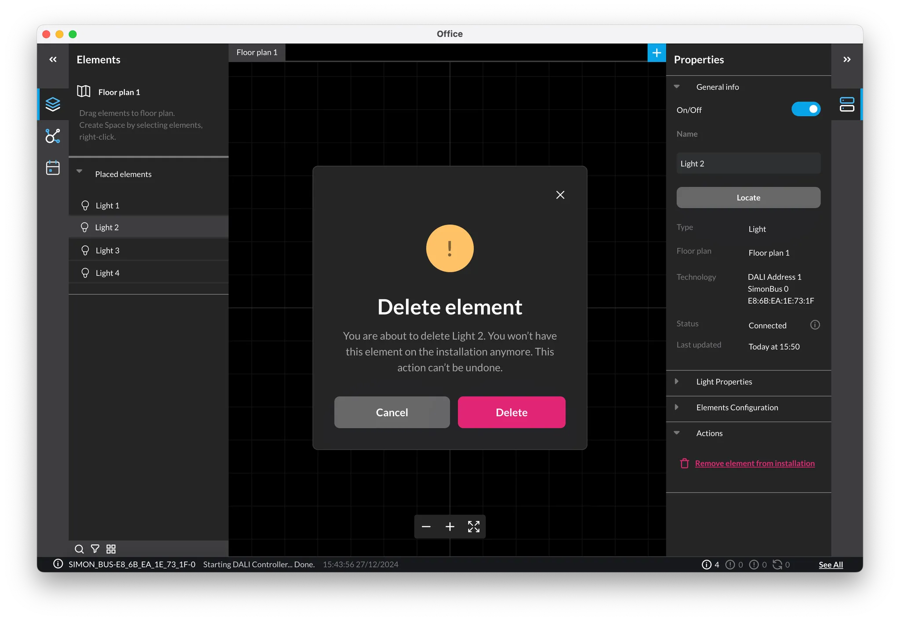Image resolution: width=900 pixels, height=621 pixels.
Task: Click the Today at 15:50 value
Action: 774,346
